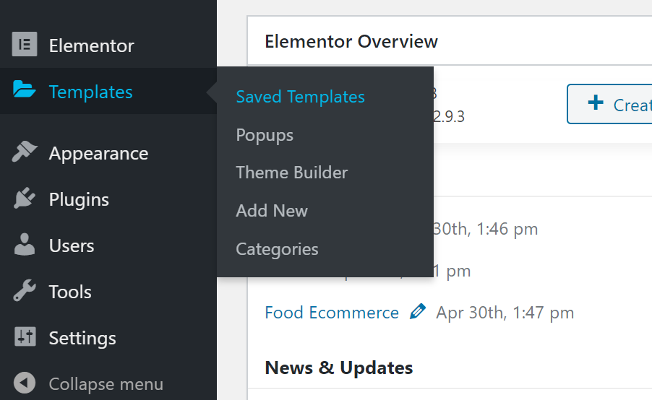Viewport: 652px width, 400px height.
Task: Open the Elementor menu label
Action: tap(92, 45)
